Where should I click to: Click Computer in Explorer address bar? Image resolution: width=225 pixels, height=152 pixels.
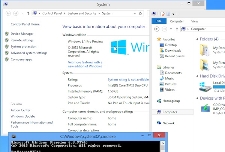198,29
